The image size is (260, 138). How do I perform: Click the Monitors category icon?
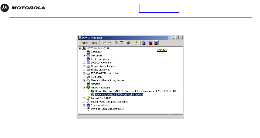(x=88, y=84)
